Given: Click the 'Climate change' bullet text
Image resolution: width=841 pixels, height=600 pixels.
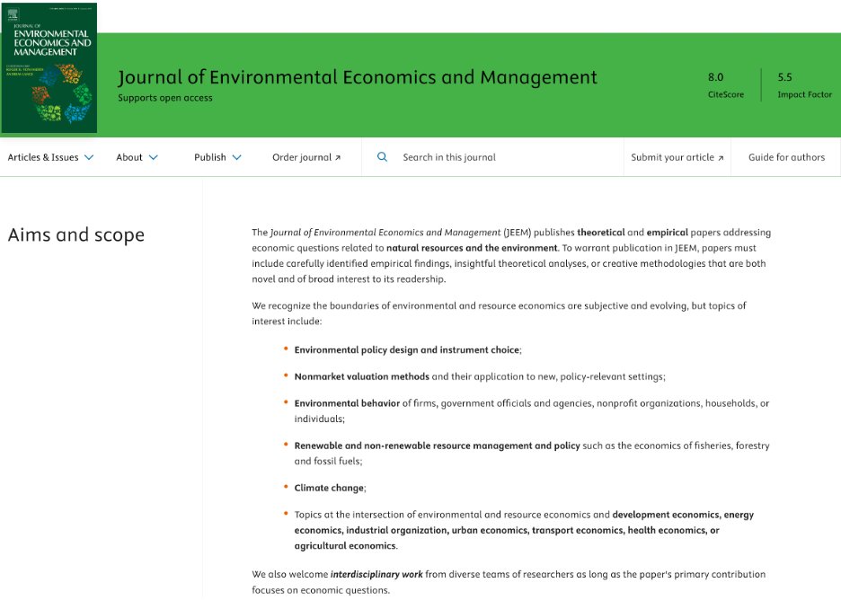Looking at the screenshot, I should coord(329,489).
